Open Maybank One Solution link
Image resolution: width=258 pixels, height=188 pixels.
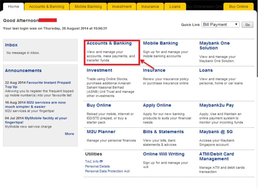214,45
